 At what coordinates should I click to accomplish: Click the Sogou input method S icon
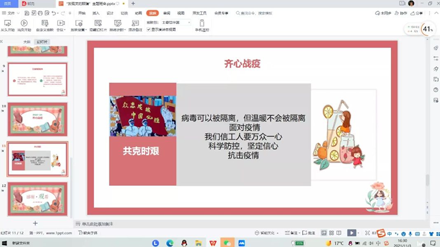[x=381, y=233]
